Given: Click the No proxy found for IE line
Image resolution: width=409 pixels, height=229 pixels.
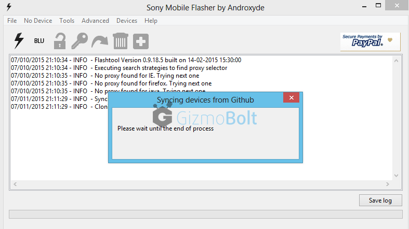Looking at the screenshot, I should tap(105, 76).
